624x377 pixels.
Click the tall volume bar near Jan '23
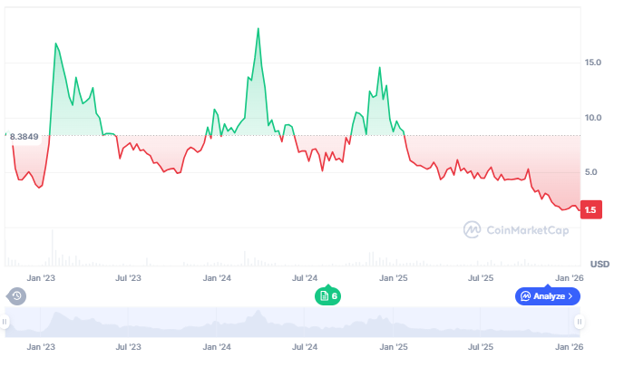(x=53, y=246)
